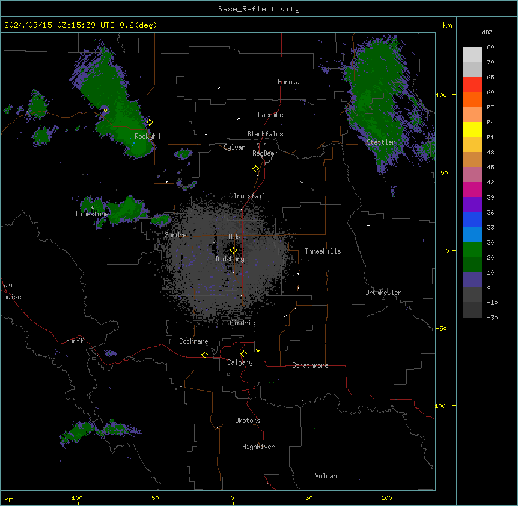The image size is (518, 506).
Task: Click the Base_Reflectivity title
Action: pos(259,9)
